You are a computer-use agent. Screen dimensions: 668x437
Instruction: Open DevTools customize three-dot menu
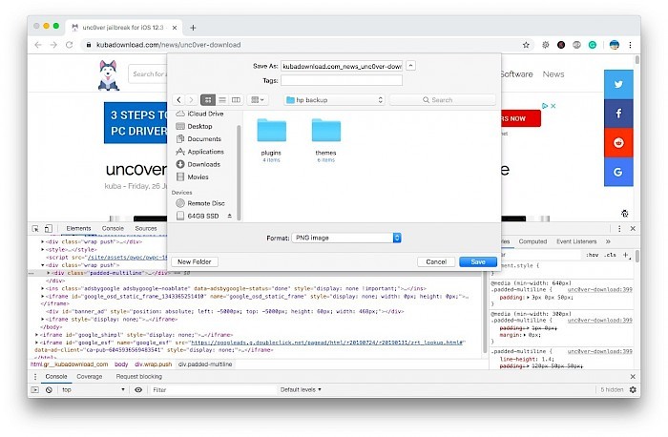click(619, 229)
